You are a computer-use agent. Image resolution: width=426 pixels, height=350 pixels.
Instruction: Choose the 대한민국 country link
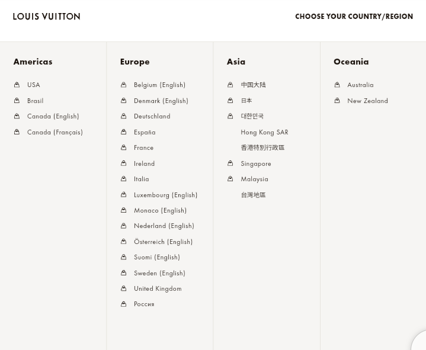252,116
